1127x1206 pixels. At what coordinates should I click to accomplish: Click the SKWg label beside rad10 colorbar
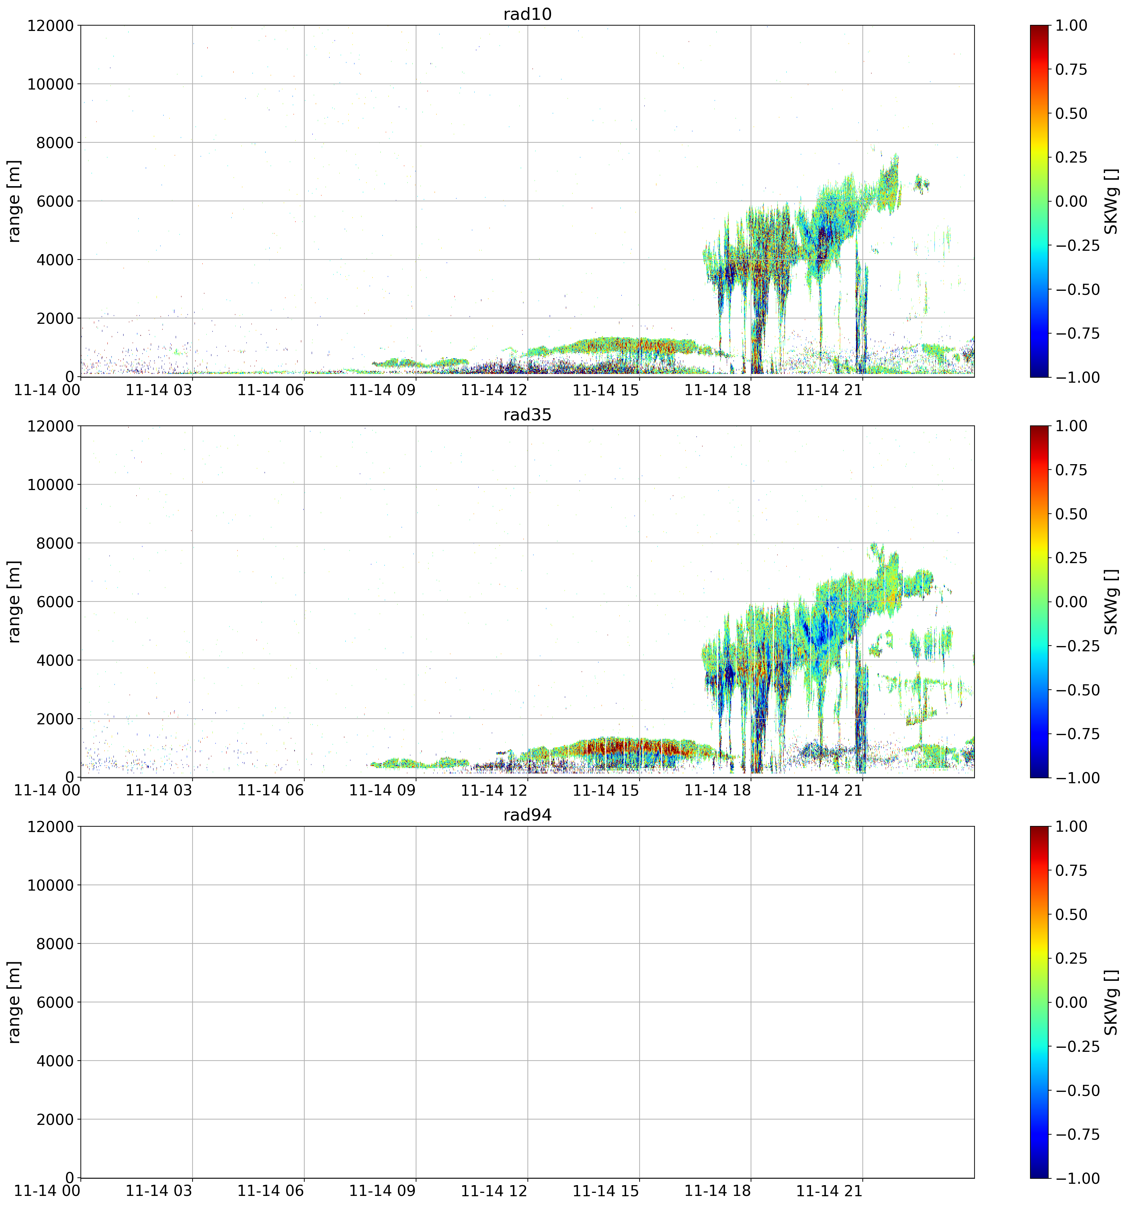[1111, 201]
